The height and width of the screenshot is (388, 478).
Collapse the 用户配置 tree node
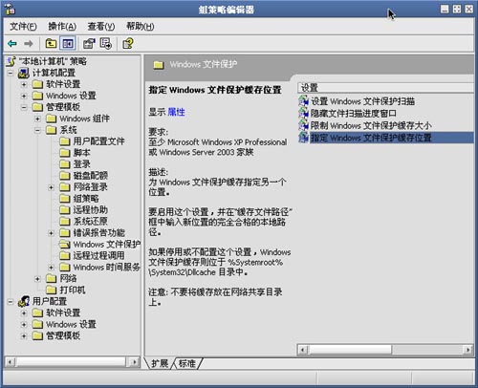point(11,302)
